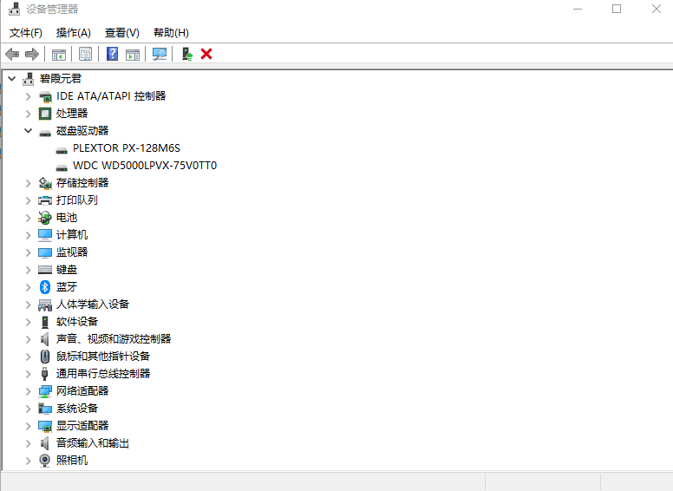
Task: Click the 电池 battery icon
Action: pyautogui.click(x=45, y=218)
